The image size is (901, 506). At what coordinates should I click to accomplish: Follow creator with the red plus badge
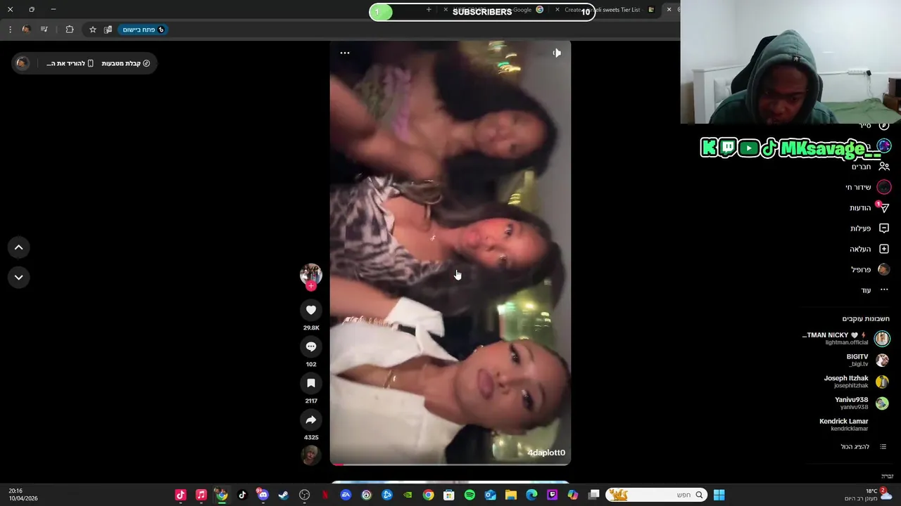click(x=310, y=286)
